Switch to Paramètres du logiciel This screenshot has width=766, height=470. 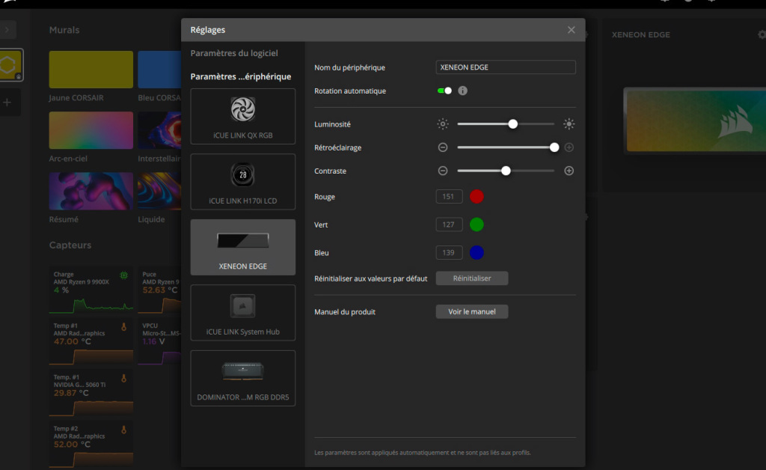click(x=236, y=53)
